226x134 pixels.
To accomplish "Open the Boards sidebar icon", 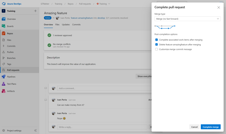I will [x=4, y=26].
